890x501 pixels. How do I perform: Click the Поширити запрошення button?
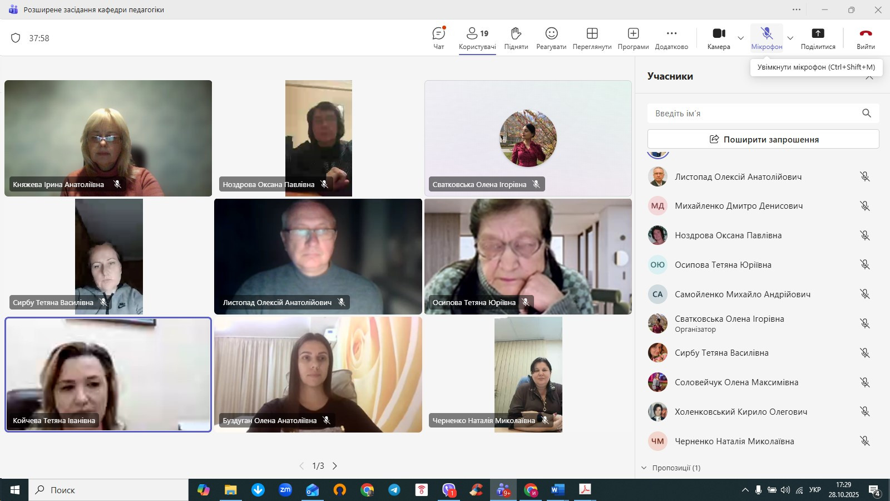pyautogui.click(x=763, y=139)
